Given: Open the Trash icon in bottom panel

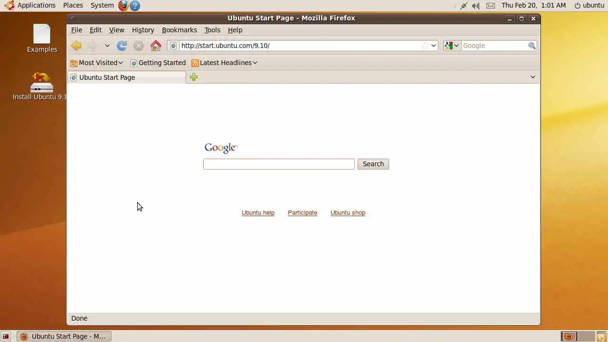Looking at the screenshot, I should coord(601,336).
